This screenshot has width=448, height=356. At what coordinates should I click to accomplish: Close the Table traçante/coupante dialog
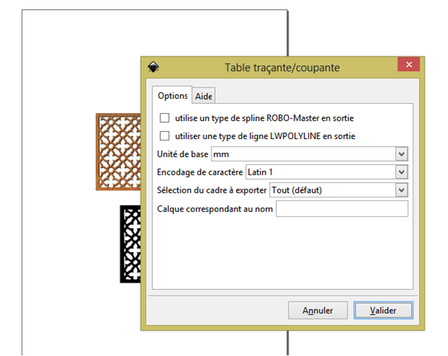[x=409, y=65]
